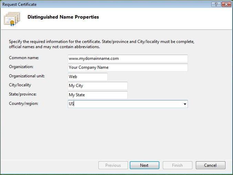Viewport: 233px width, 175px height.
Task: Click the Common name label
Action: tap(24, 58)
